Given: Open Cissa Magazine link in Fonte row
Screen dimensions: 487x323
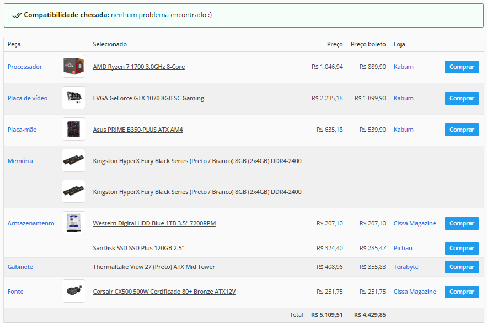Looking at the screenshot, I should 415,292.
